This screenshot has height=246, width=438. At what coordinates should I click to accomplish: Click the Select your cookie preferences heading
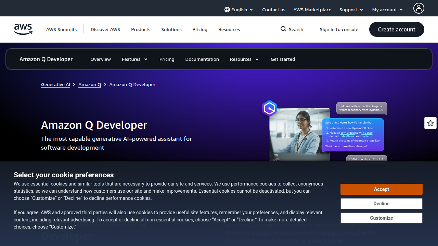click(x=64, y=175)
